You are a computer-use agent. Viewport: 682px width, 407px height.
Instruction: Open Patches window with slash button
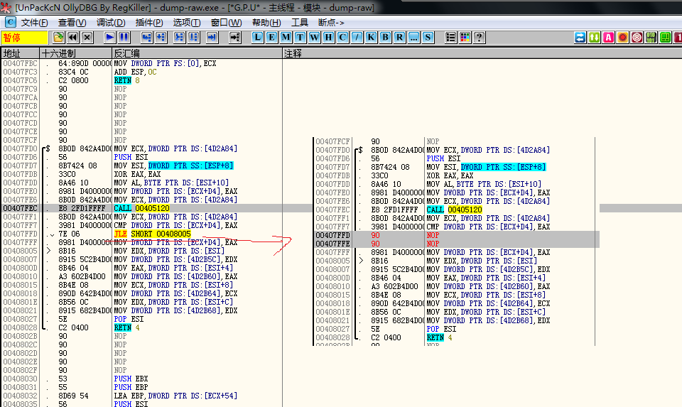(x=357, y=38)
